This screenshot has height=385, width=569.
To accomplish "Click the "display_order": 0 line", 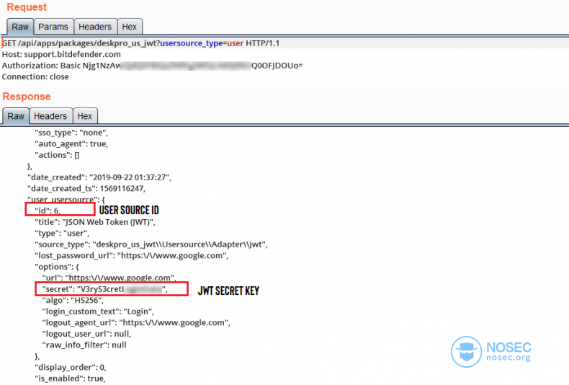I will click(71, 368).
